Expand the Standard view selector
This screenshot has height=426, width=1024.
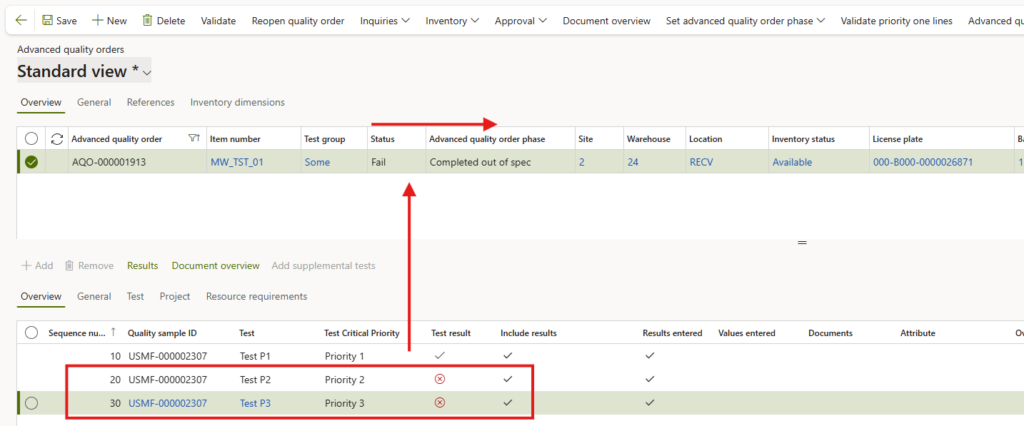click(147, 73)
